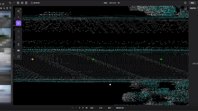Open the 循环 loop dropdown
This screenshot has height=111, width=198.
110,108
